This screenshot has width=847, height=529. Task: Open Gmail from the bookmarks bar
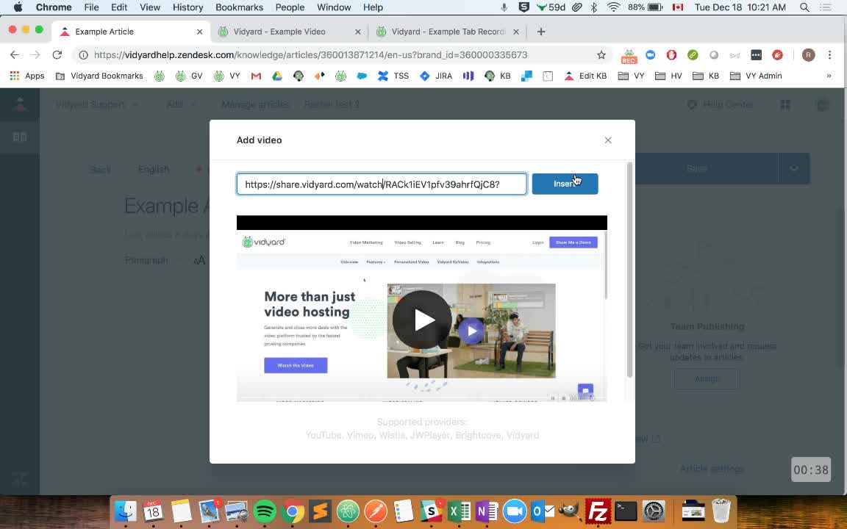pos(256,76)
